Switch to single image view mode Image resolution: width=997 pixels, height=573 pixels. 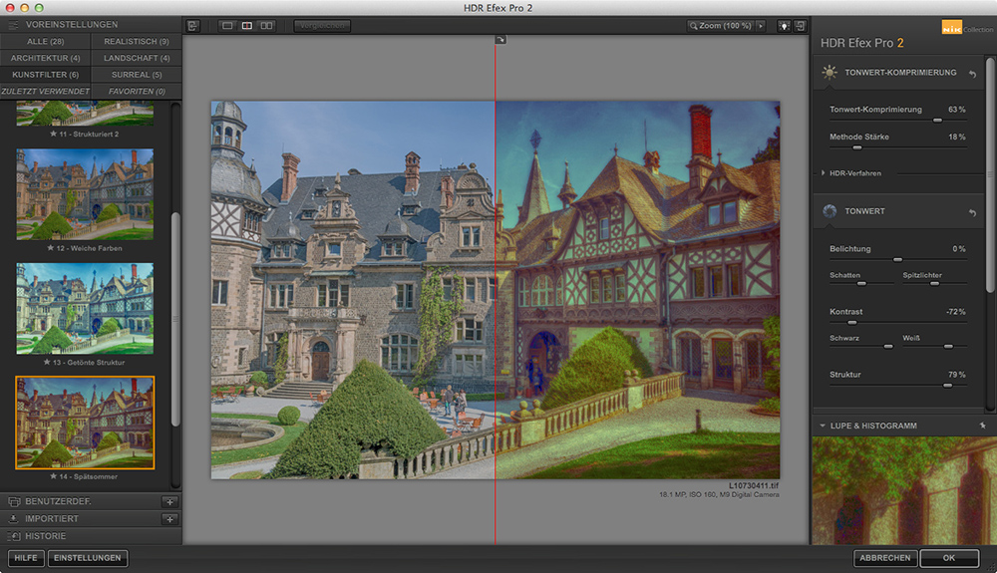pos(227,25)
